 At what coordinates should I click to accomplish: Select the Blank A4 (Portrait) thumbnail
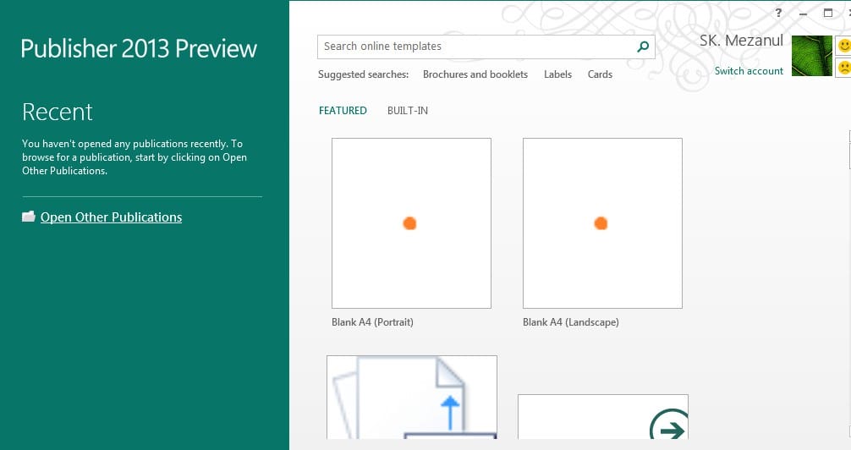411,223
